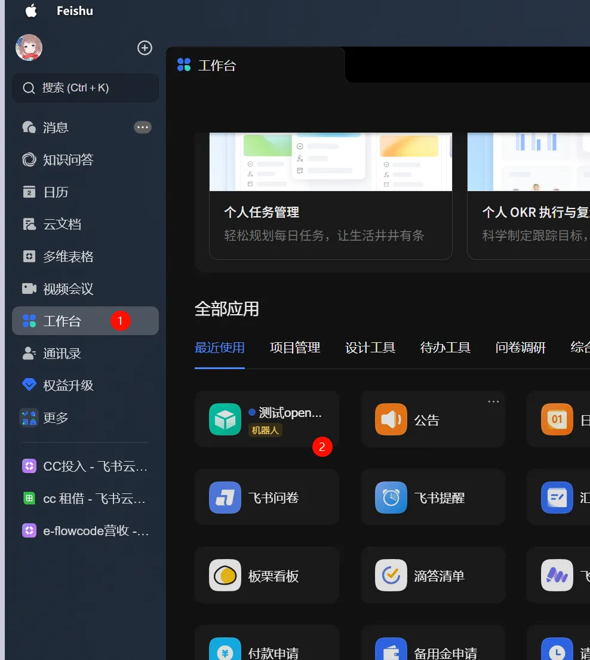The height and width of the screenshot is (660, 590).
Task: Switch to 设计工具 tab
Action: point(370,348)
